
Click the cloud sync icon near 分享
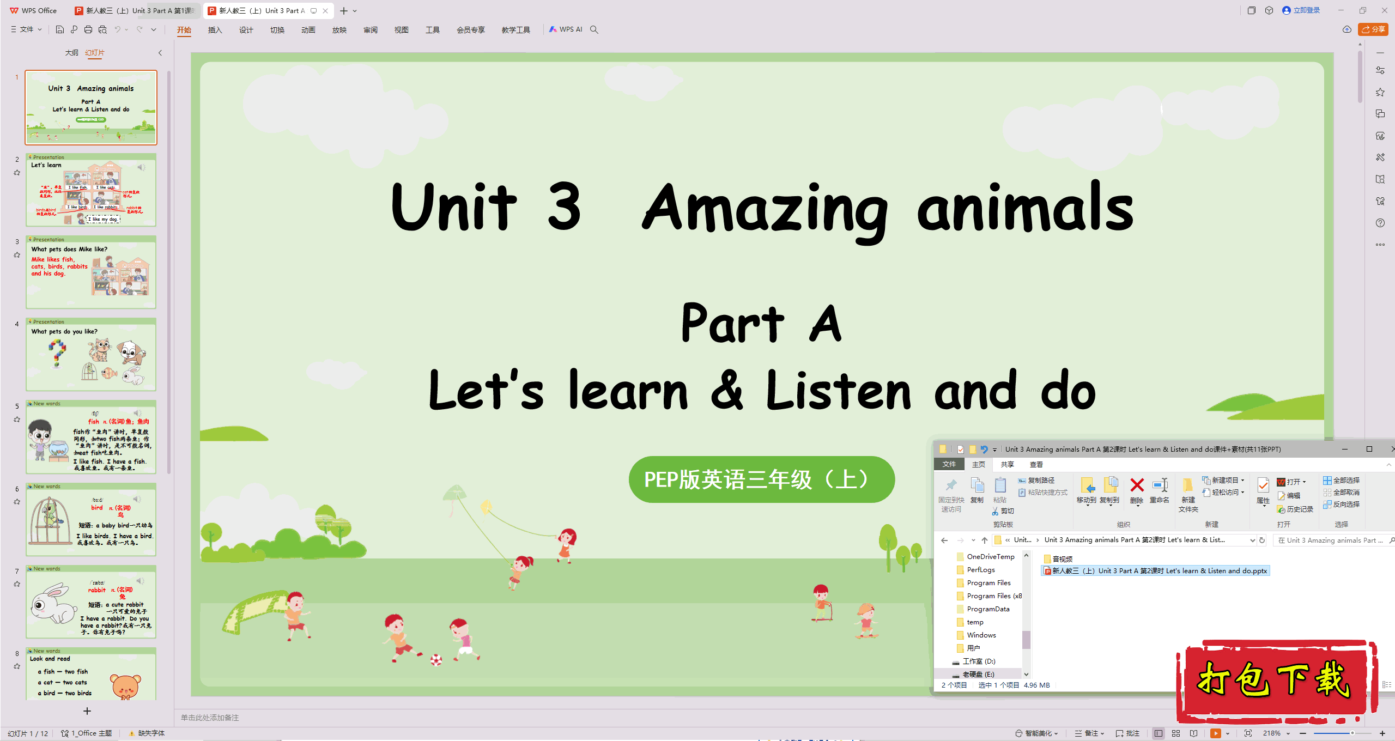pyautogui.click(x=1347, y=29)
